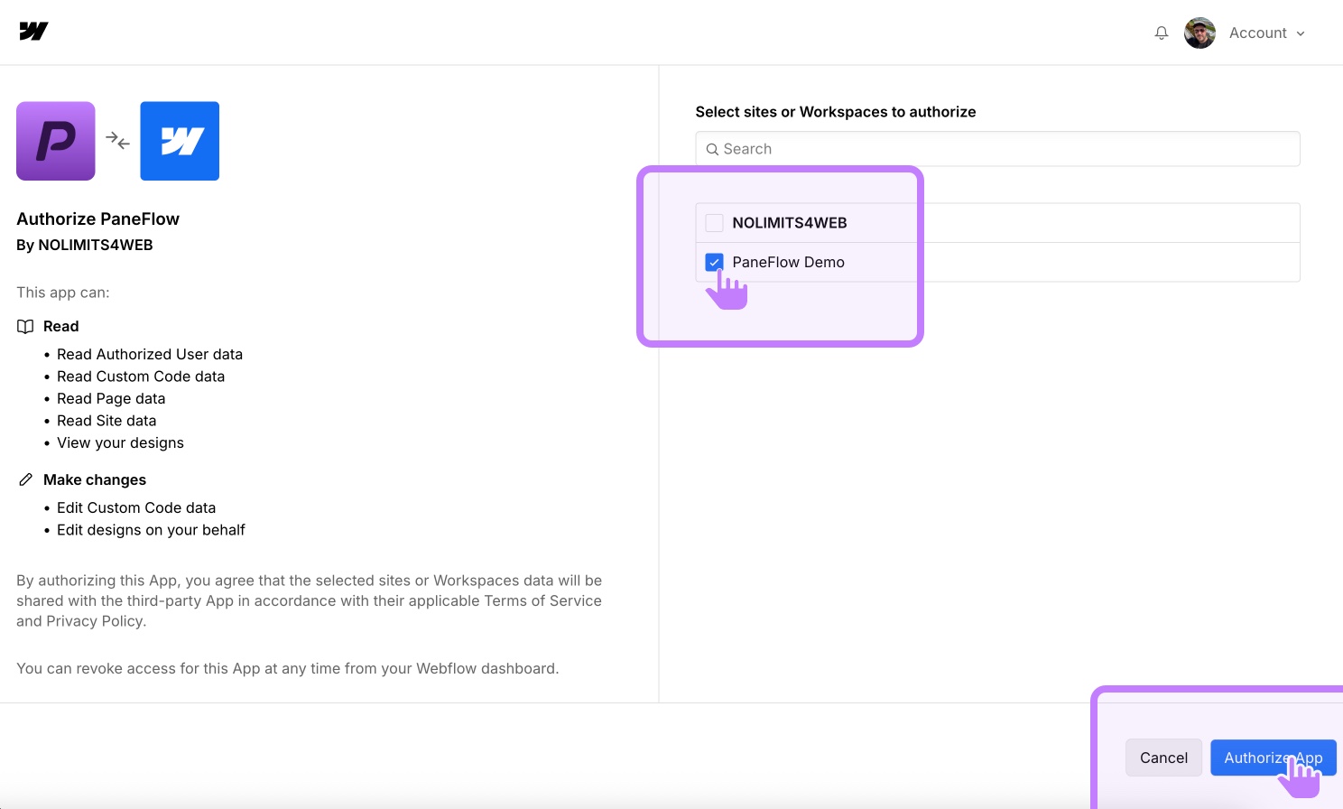Screen dimensions: 1343x809
Task: Click the blue Webflow app icon
Action: pyautogui.click(x=180, y=141)
